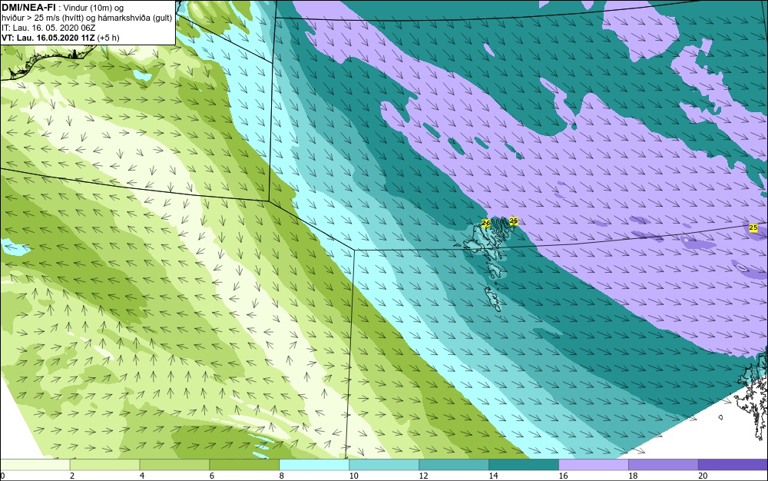Click the 'VT: Lau. 16.05.2020 11Z (+5 h)' line
Screen dimensions: 768x481
60,38
